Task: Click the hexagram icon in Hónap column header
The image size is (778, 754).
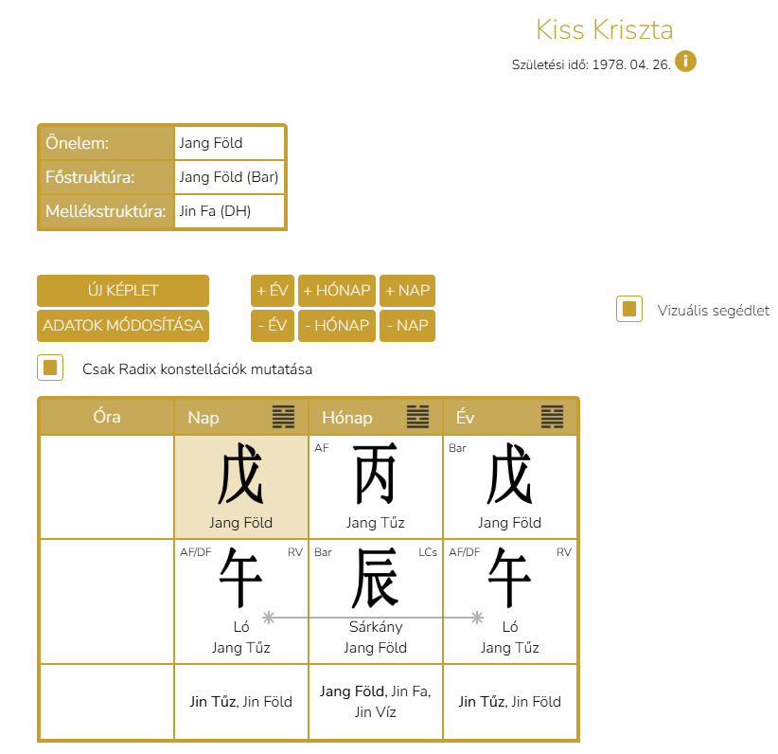Action: coord(417,417)
